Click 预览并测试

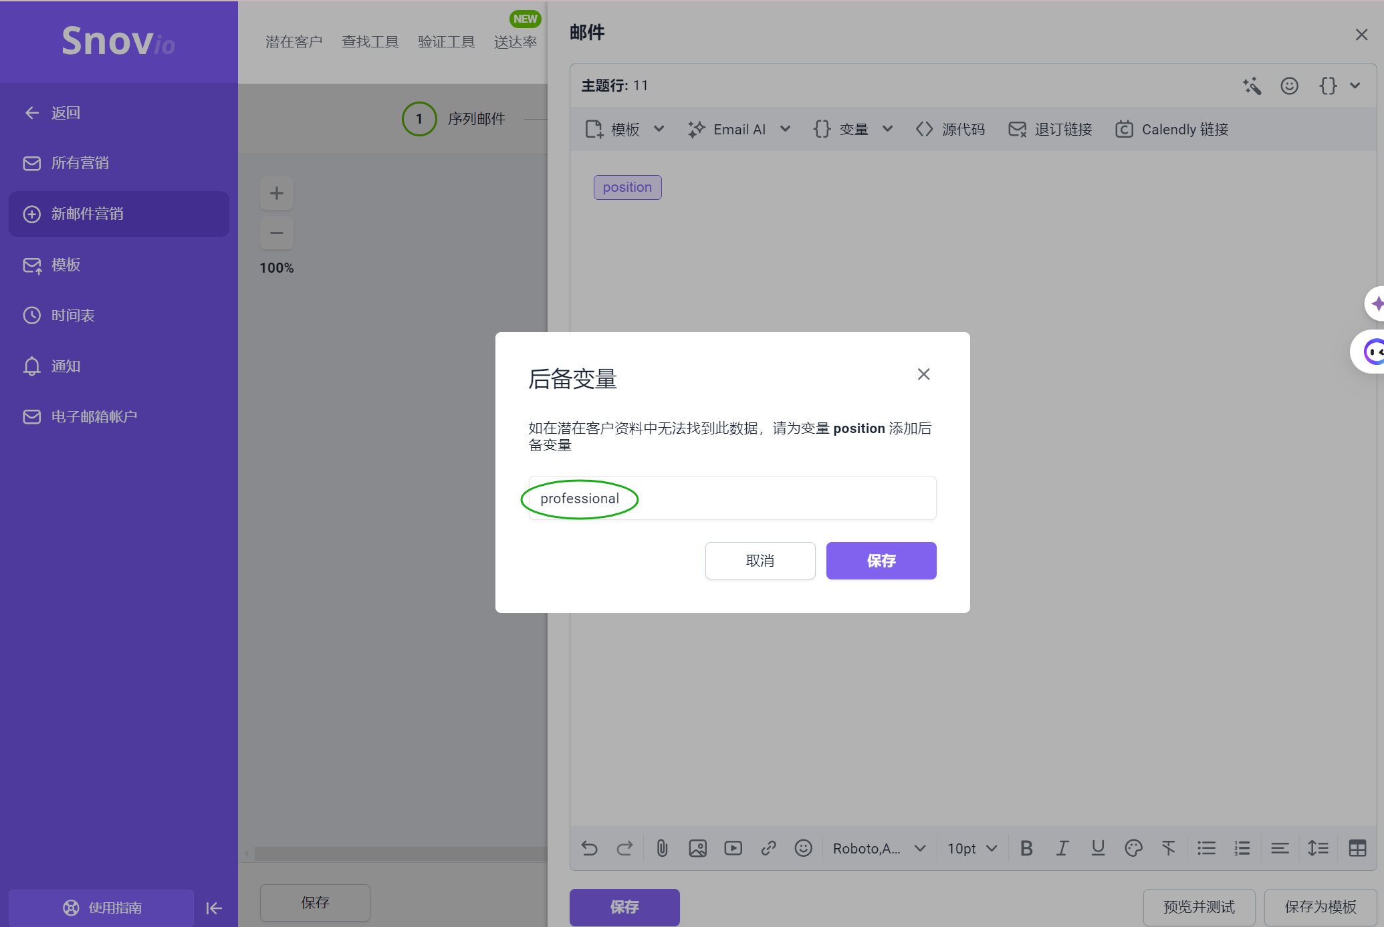point(1199,908)
